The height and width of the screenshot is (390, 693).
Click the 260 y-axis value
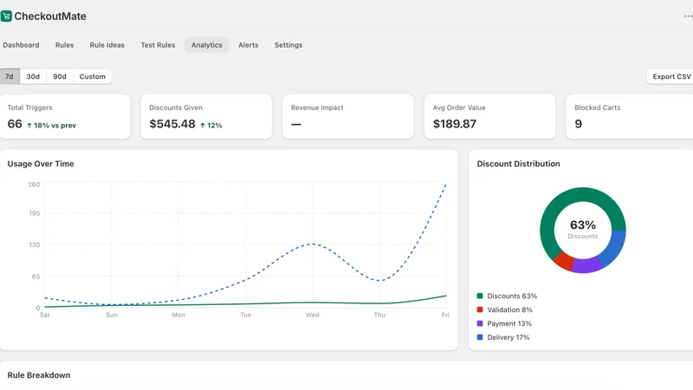pos(34,185)
